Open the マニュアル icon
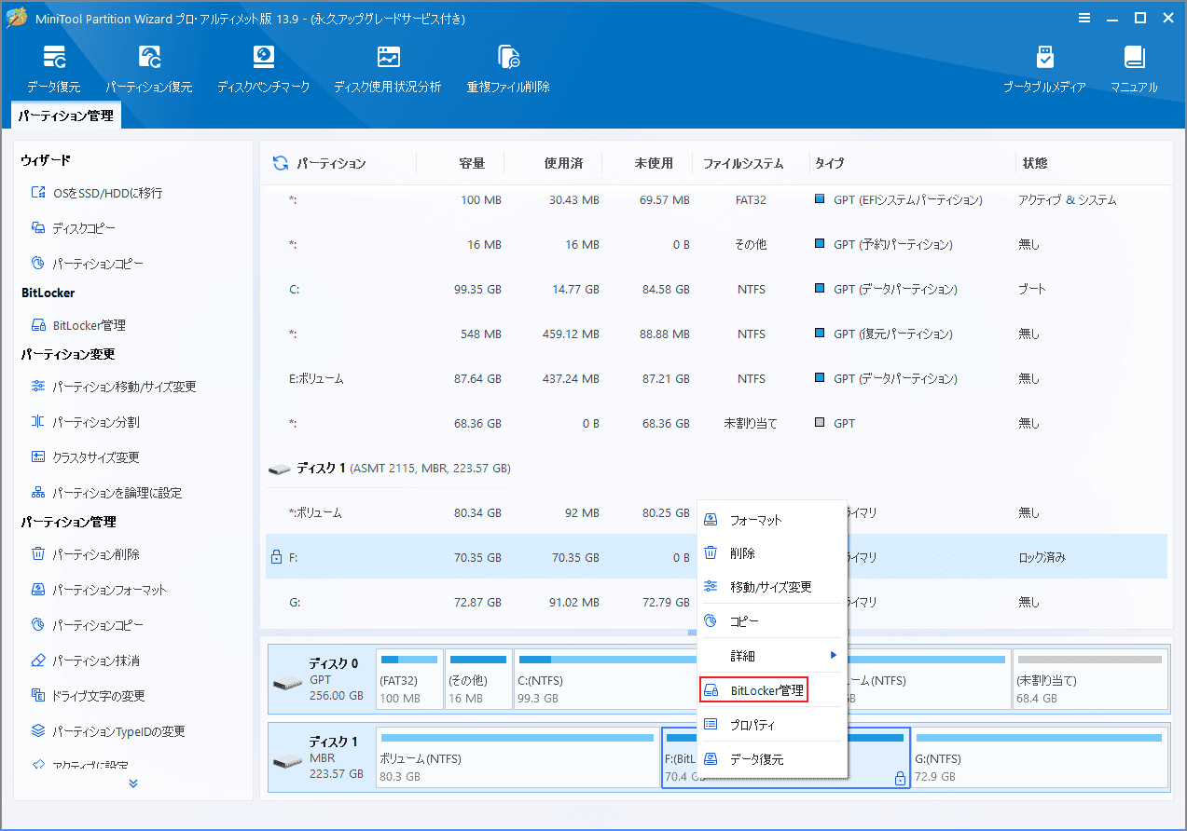Viewport: 1187px width, 831px height. click(x=1134, y=68)
